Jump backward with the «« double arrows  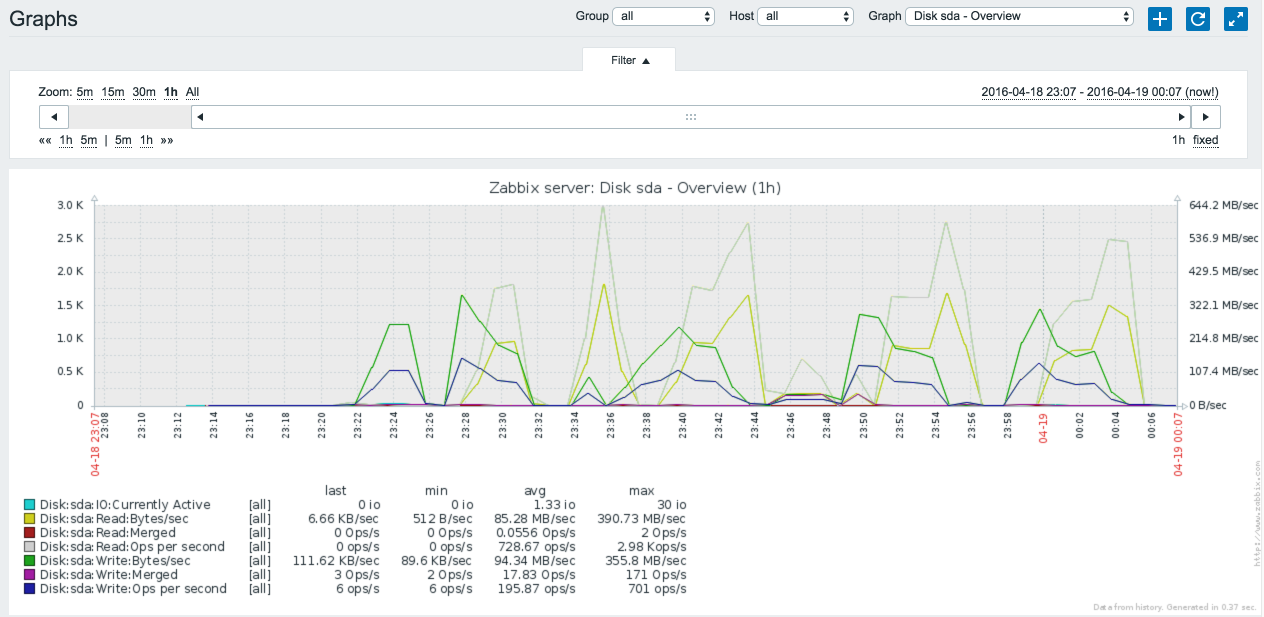45,140
